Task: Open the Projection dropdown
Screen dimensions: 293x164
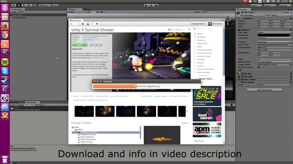Action: point(275,42)
